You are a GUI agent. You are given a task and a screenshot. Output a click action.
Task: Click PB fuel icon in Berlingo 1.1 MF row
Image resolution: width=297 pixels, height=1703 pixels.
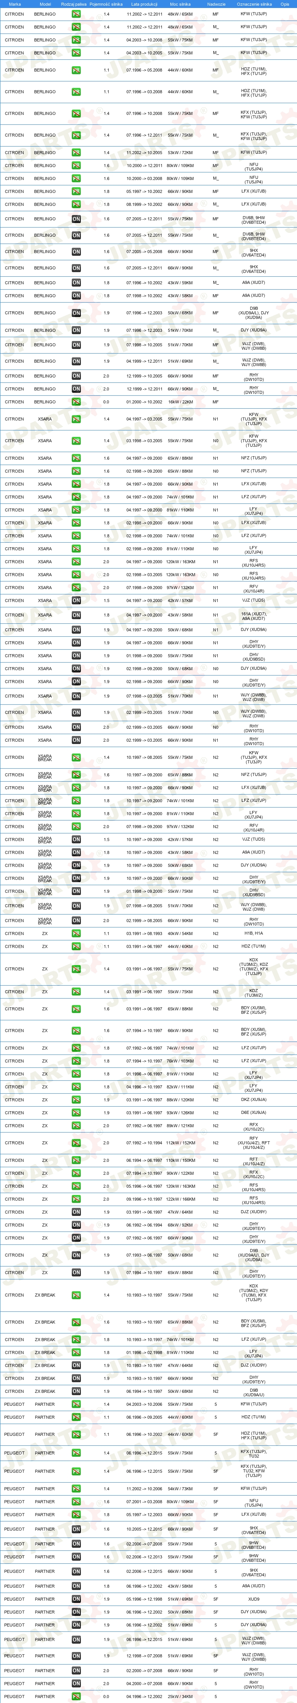point(77,70)
